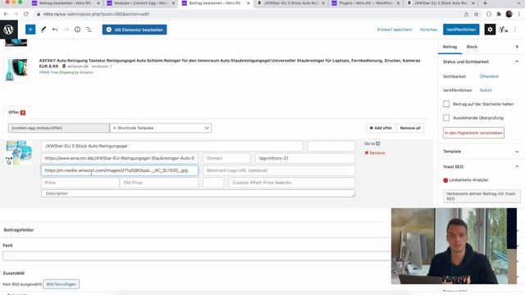
Task: Open a new browser tab
Action: tap(485, 3)
